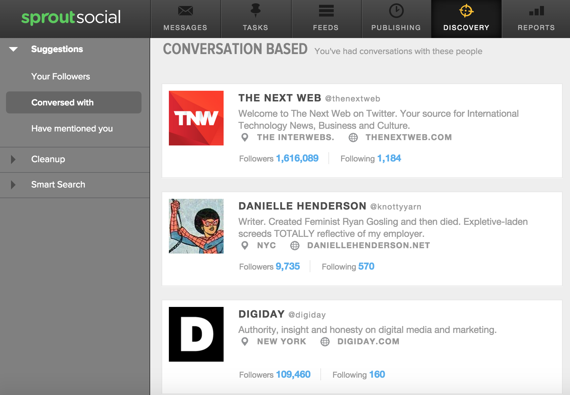
Task: Click following count 1,184
Action: [389, 158]
